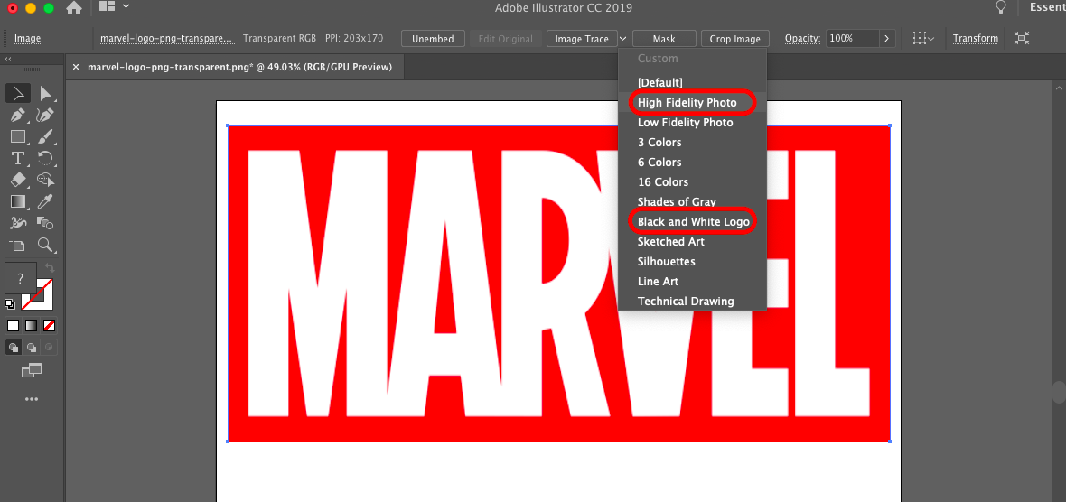
Task: Enable Draw Behind mode
Action: tap(32, 348)
